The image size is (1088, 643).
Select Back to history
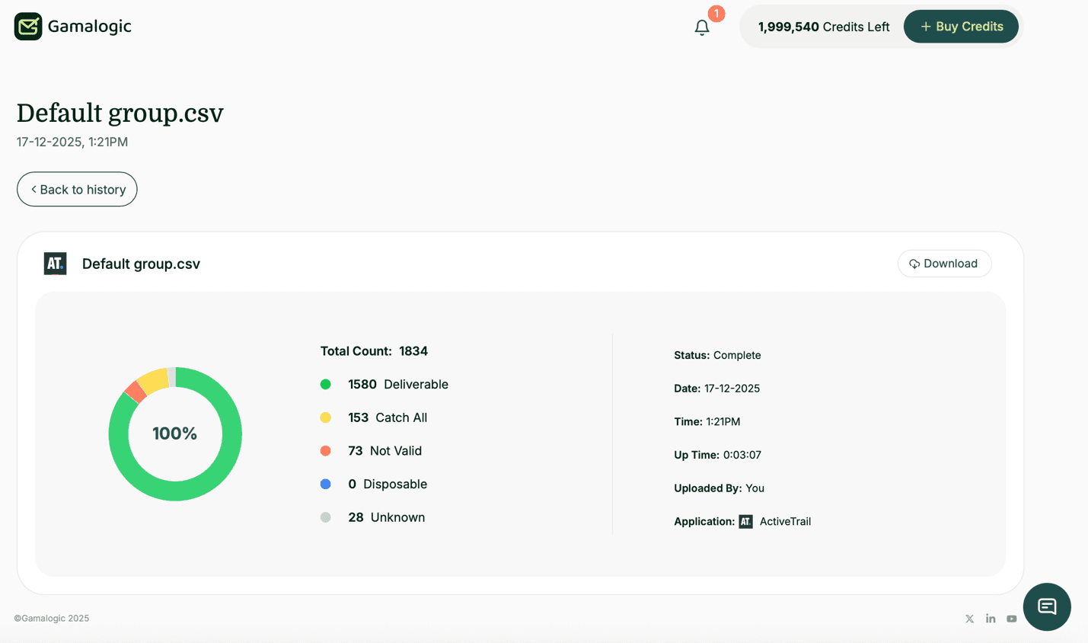(x=76, y=189)
